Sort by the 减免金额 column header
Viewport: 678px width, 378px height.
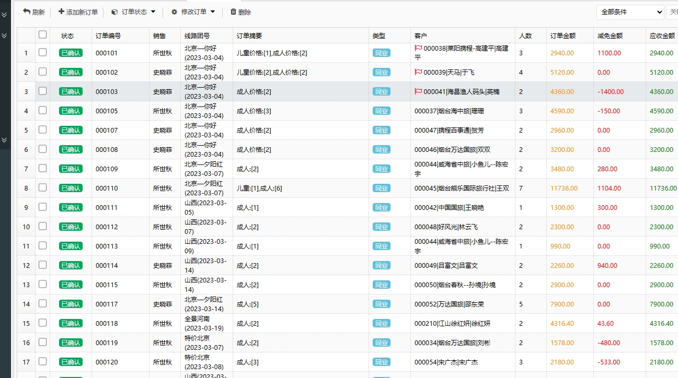(610, 36)
